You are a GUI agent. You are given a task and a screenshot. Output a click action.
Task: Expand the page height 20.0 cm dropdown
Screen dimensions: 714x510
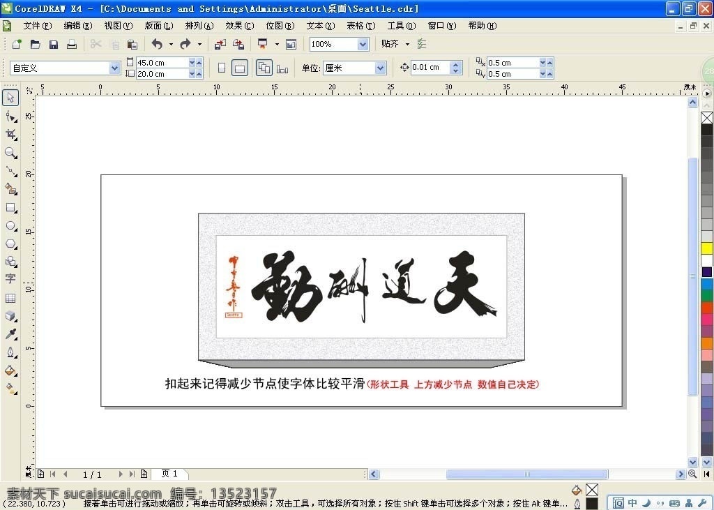click(x=192, y=74)
